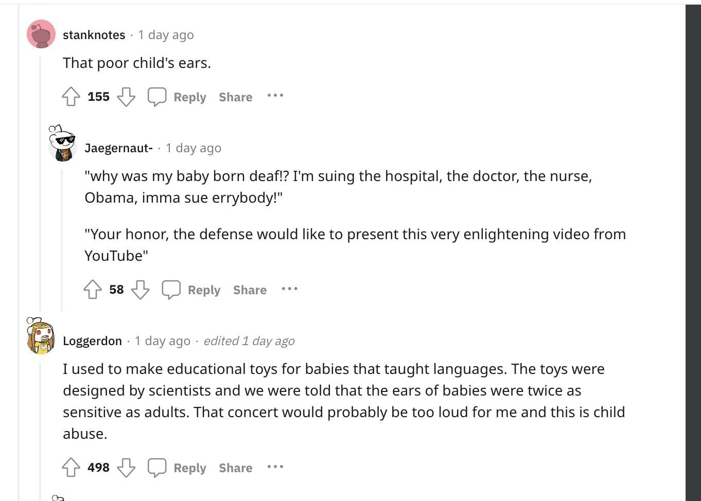Open more options on Loggerdon's comment
This screenshot has height=501, width=701.
(x=275, y=467)
